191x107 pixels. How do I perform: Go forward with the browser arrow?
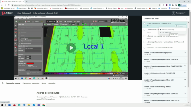5,5
